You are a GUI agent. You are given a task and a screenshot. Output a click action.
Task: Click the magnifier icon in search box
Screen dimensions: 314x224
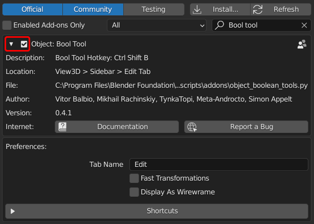220,25
